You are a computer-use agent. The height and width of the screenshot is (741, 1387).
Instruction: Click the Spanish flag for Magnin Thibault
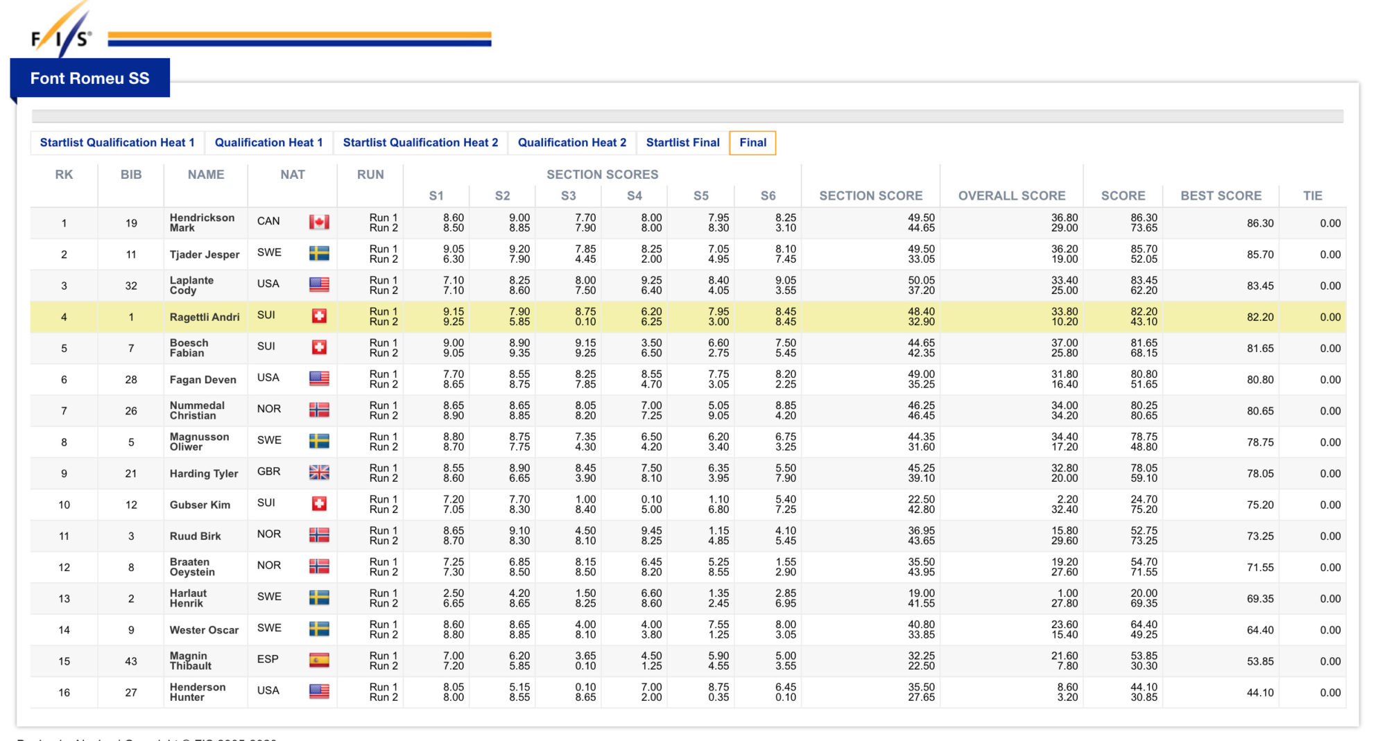[319, 660]
